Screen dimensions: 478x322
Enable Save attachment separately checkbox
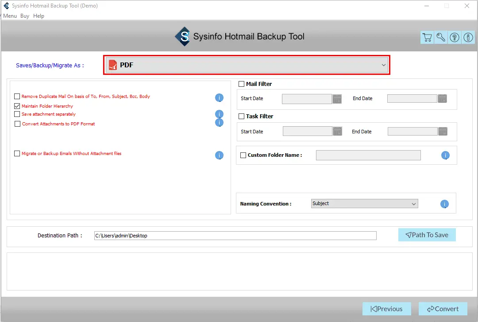click(17, 114)
